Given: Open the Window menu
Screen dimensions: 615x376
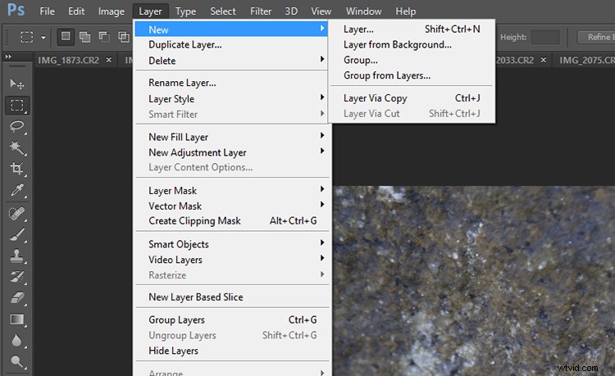Looking at the screenshot, I should click(363, 11).
